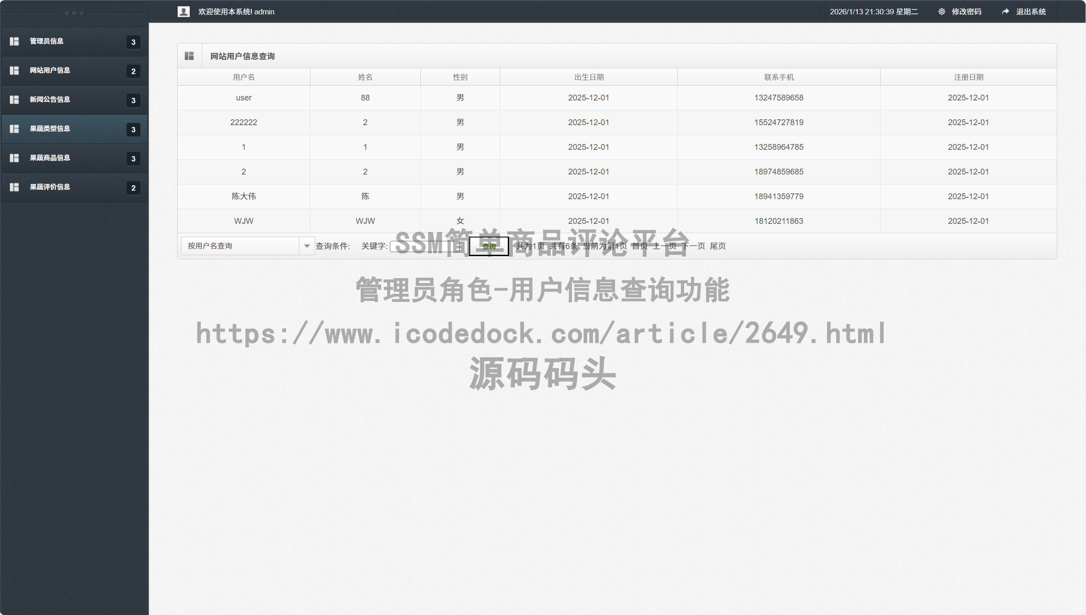Click the 首页 pagination link
The height and width of the screenshot is (615, 1086).
point(640,246)
